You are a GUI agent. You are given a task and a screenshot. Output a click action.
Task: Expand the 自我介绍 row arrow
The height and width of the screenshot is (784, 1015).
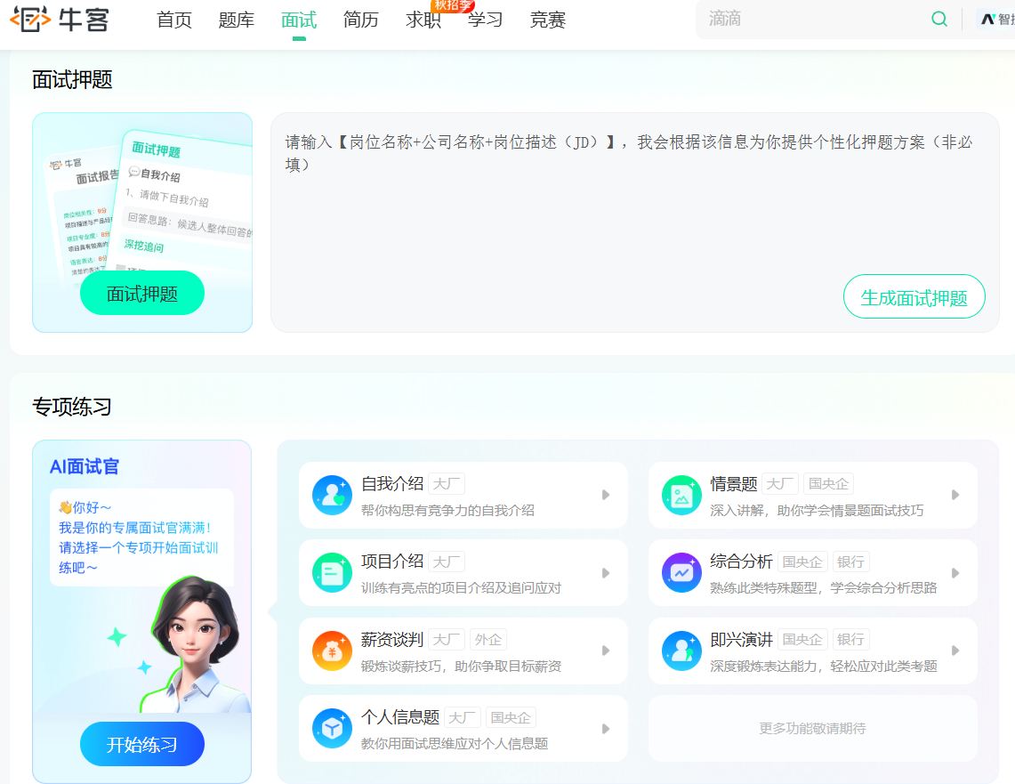pyautogui.click(x=606, y=496)
